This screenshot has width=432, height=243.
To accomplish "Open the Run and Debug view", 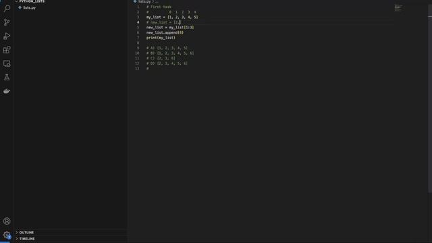I will pyautogui.click(x=7, y=36).
